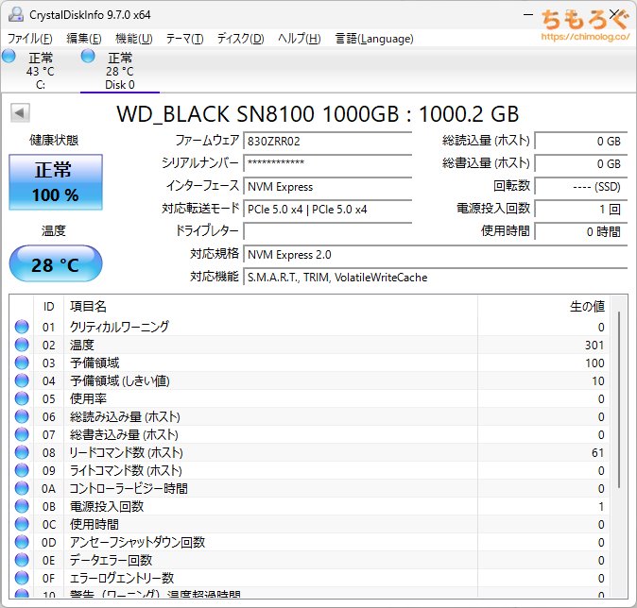Click status circle for 0C 使用時間
The image size is (637, 608).
[22, 524]
